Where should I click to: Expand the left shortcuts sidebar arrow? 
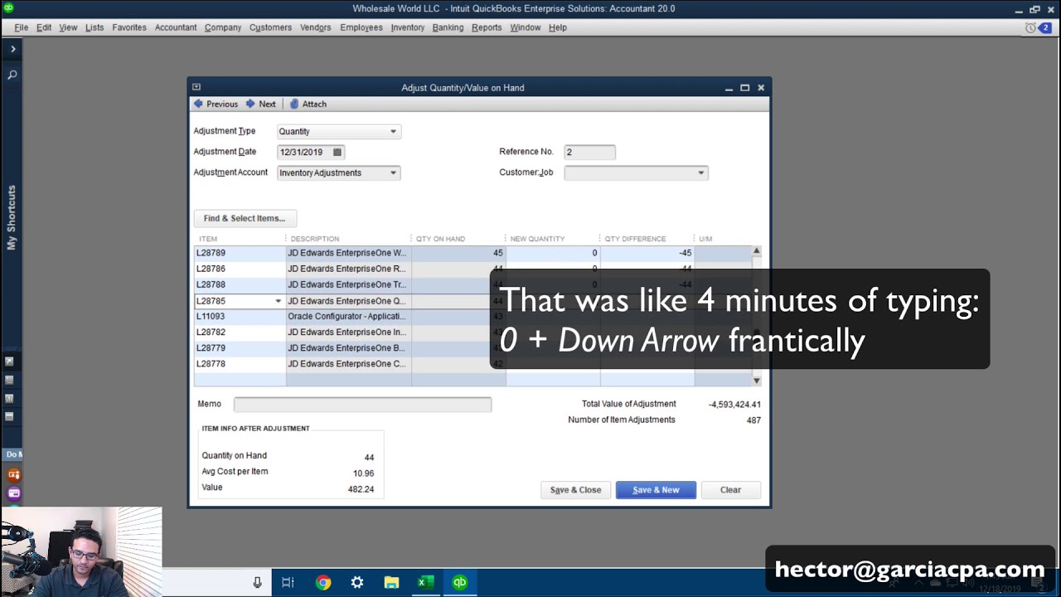click(x=12, y=49)
